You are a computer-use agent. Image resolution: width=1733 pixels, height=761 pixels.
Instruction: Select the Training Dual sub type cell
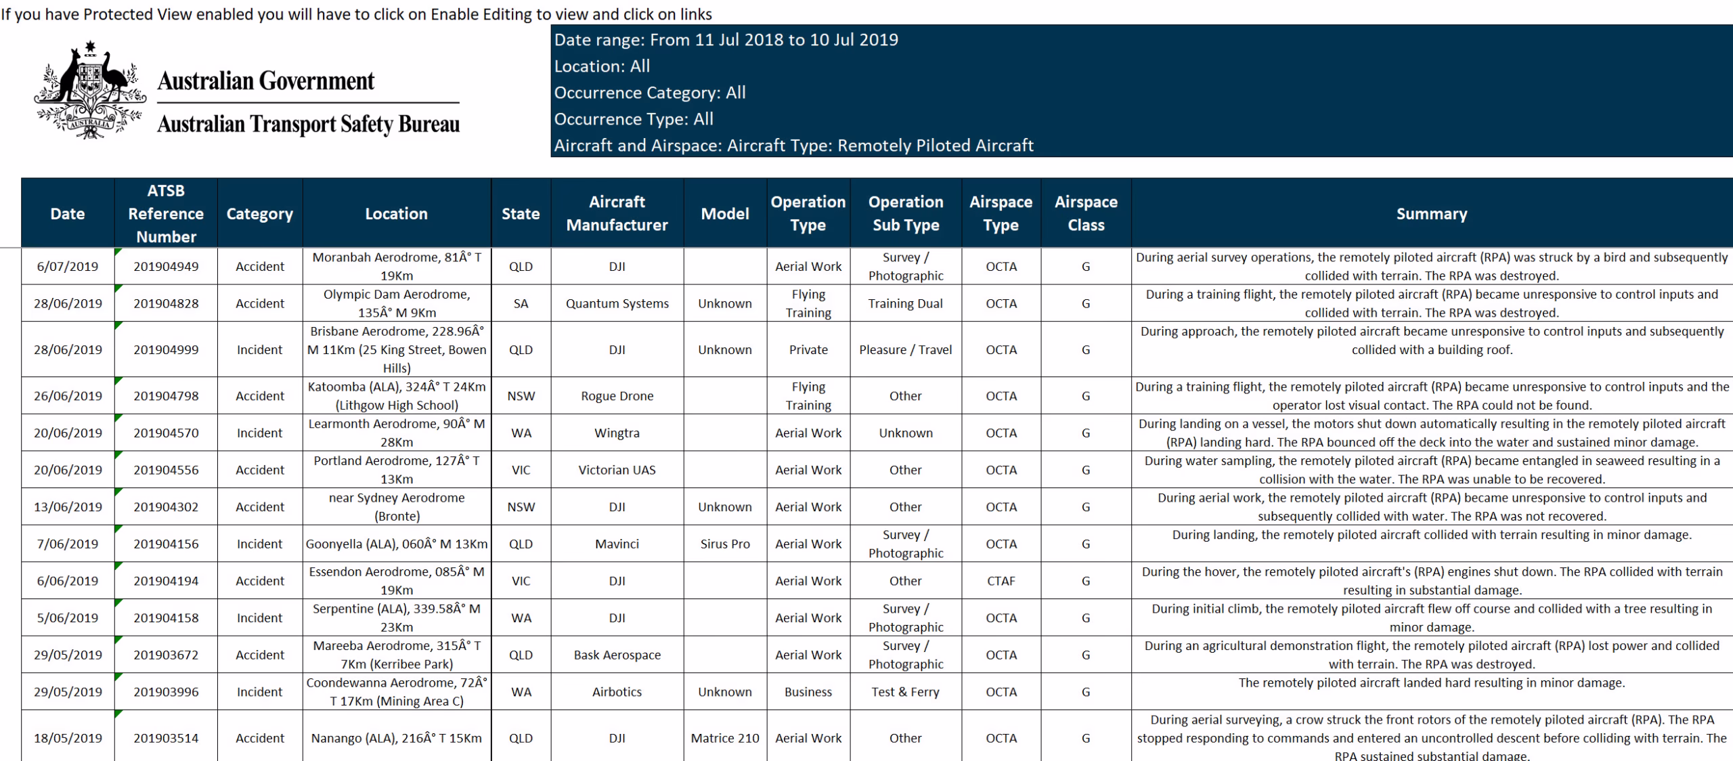tap(906, 303)
